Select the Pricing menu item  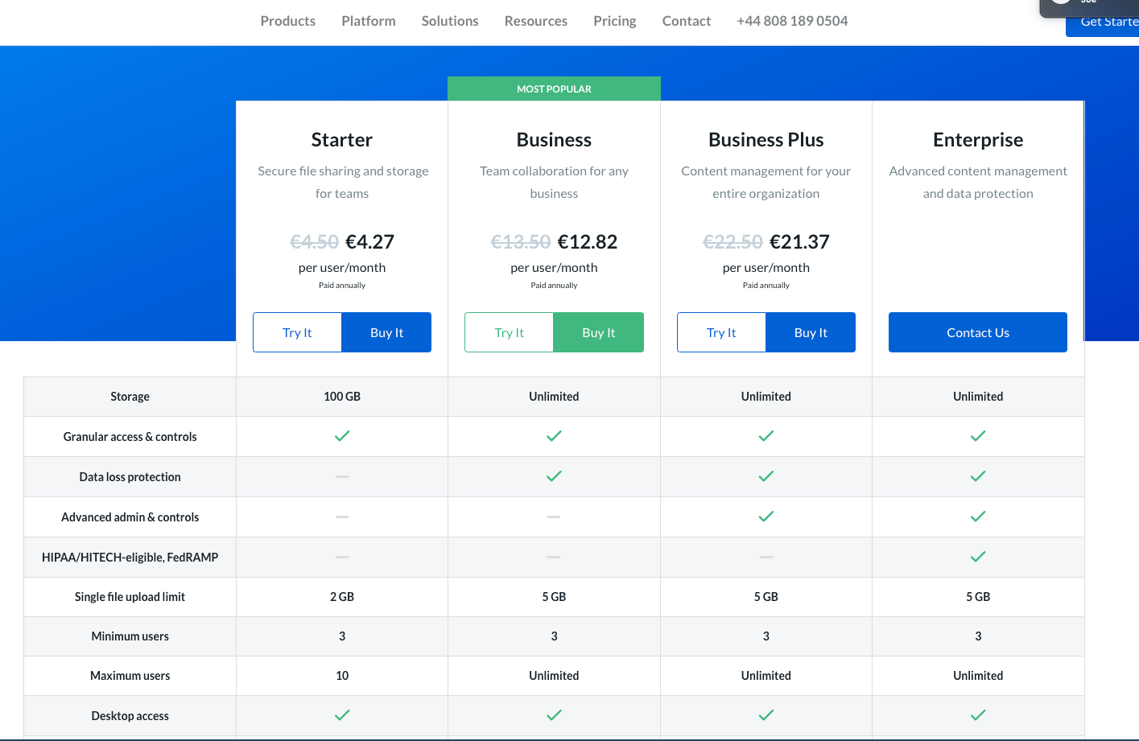point(614,21)
